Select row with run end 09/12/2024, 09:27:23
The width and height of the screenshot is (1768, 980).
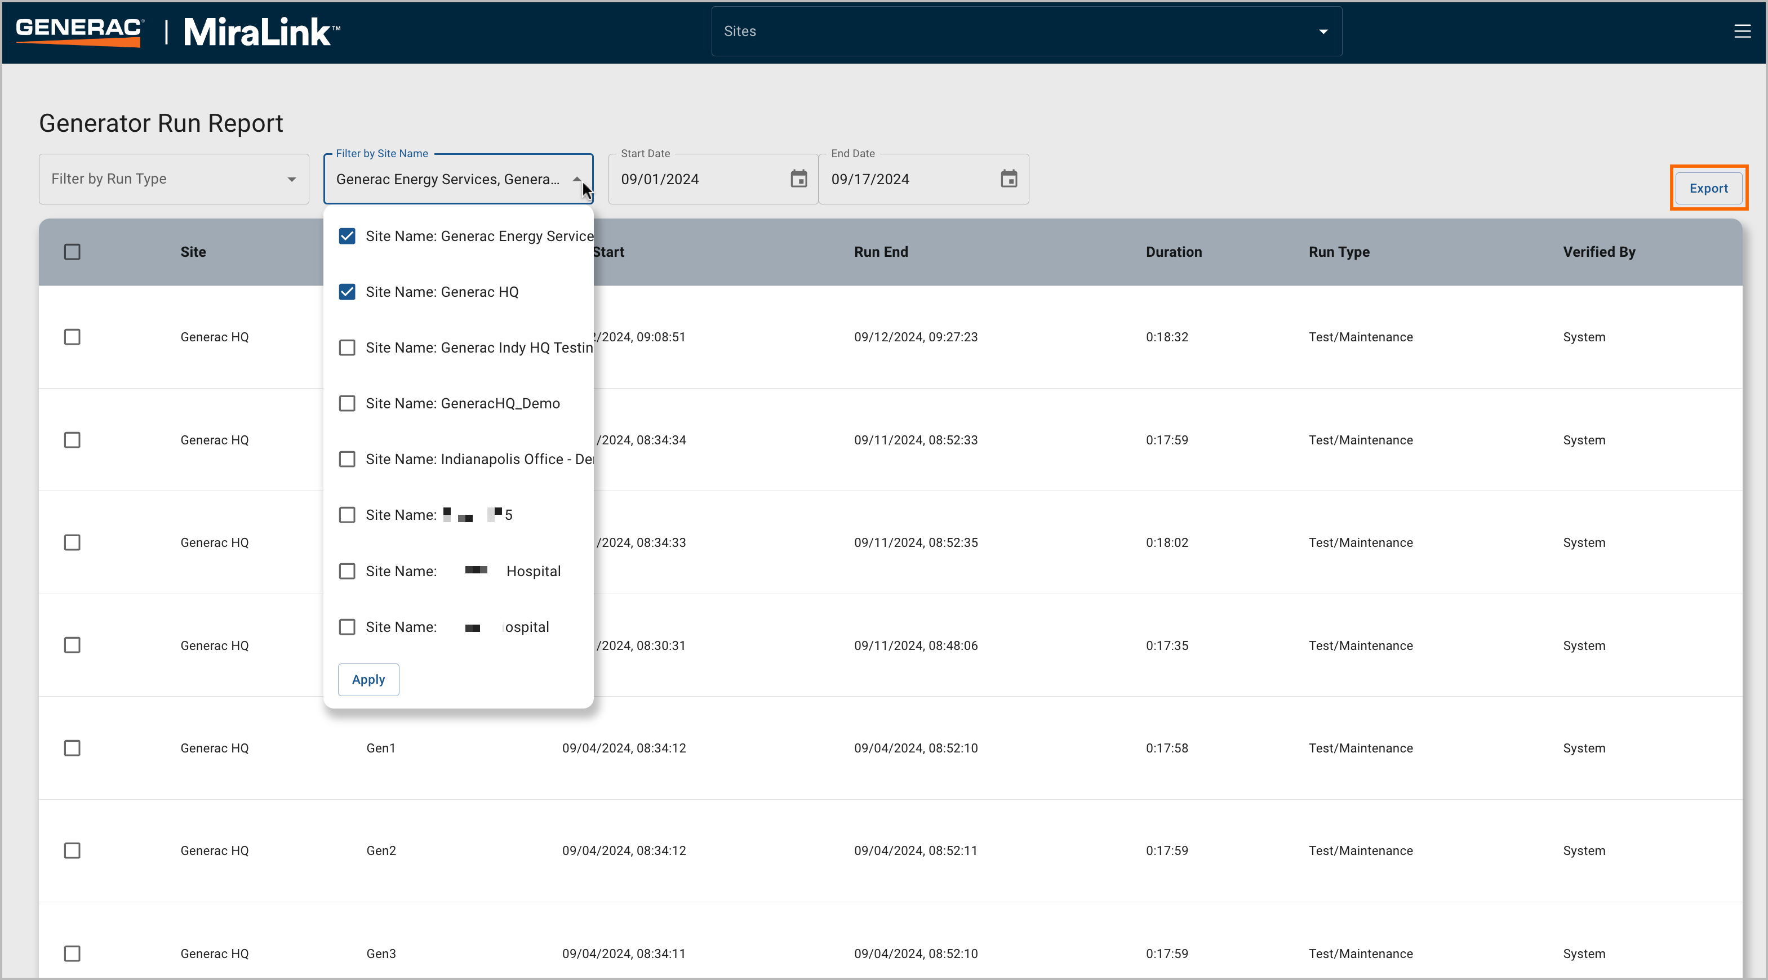72,337
